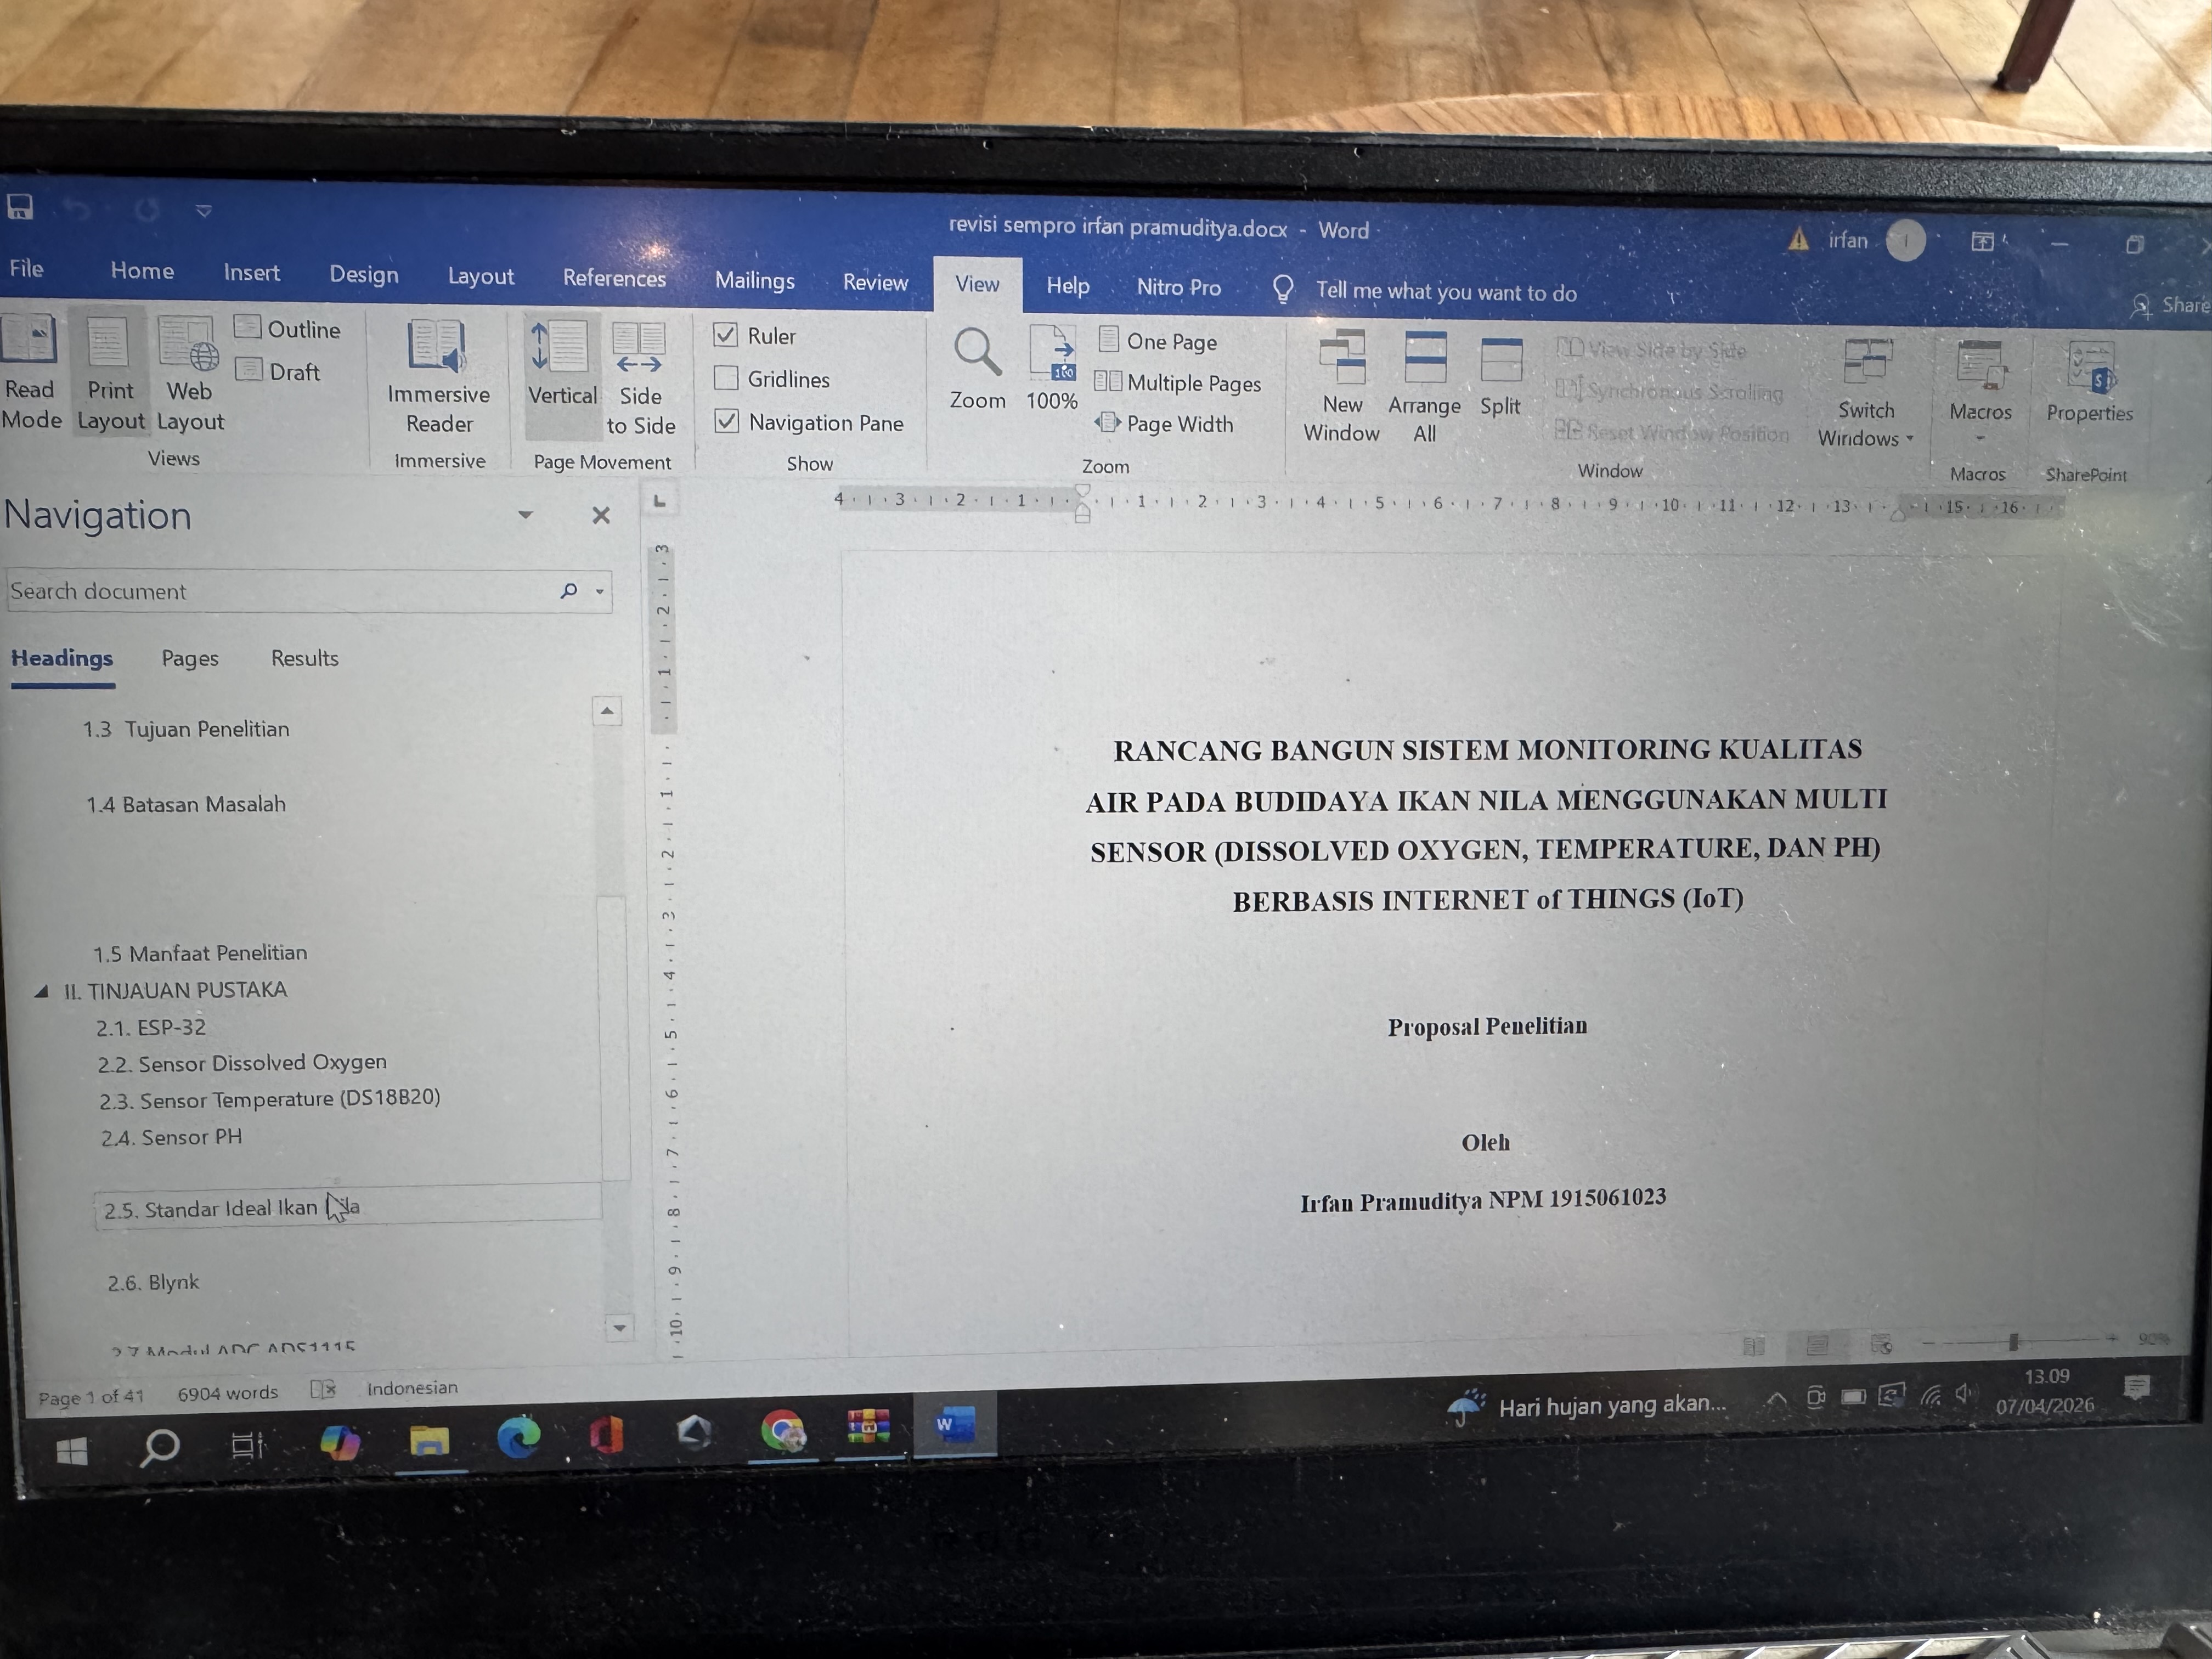Image resolution: width=2212 pixels, height=1659 pixels.
Task: Open Ribbon Display Options
Action: [x=1982, y=241]
